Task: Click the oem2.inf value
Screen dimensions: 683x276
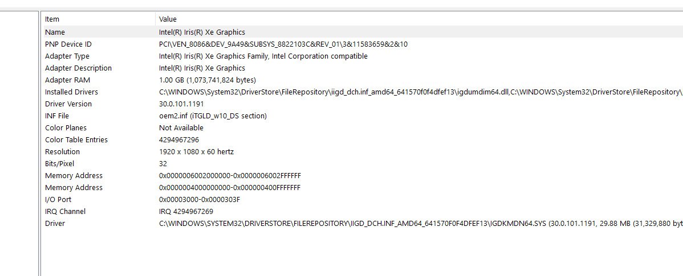Action: pyautogui.click(x=213, y=116)
